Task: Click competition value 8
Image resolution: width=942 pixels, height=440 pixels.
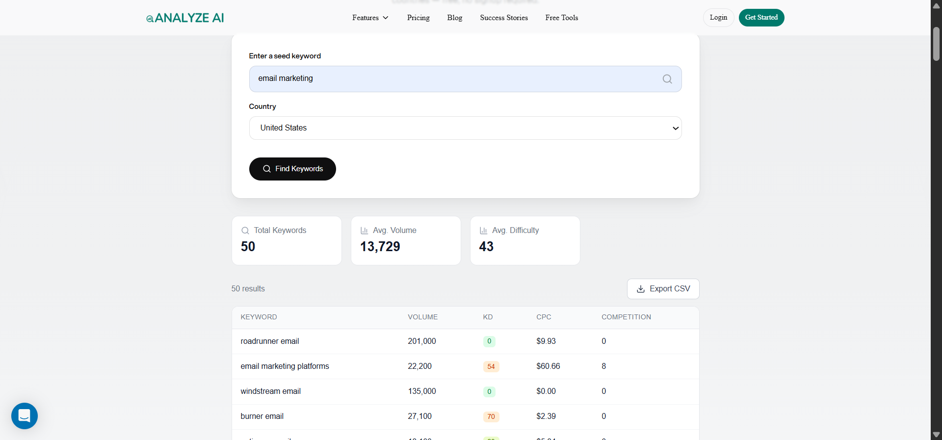Action: click(x=604, y=366)
